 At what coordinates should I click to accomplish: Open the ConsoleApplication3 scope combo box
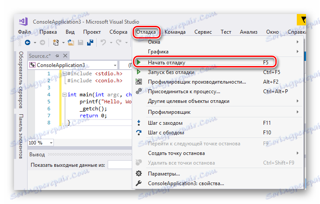point(73,65)
